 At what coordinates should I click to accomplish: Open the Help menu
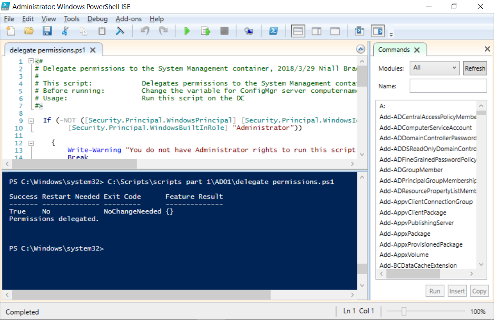tap(157, 19)
